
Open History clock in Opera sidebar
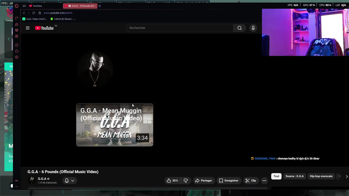point(17,45)
